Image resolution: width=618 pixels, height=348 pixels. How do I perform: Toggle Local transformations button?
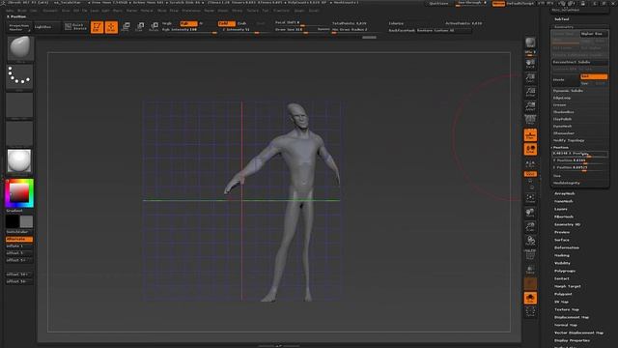tap(530, 149)
